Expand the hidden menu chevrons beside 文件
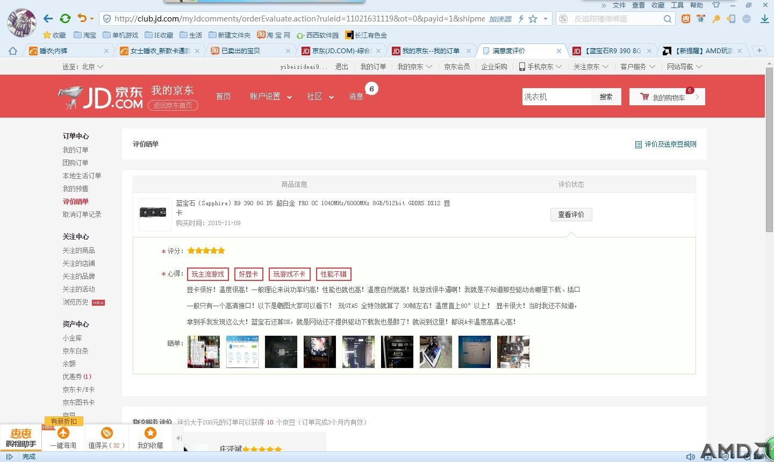The height and width of the screenshot is (462, 774). tap(604, 5)
